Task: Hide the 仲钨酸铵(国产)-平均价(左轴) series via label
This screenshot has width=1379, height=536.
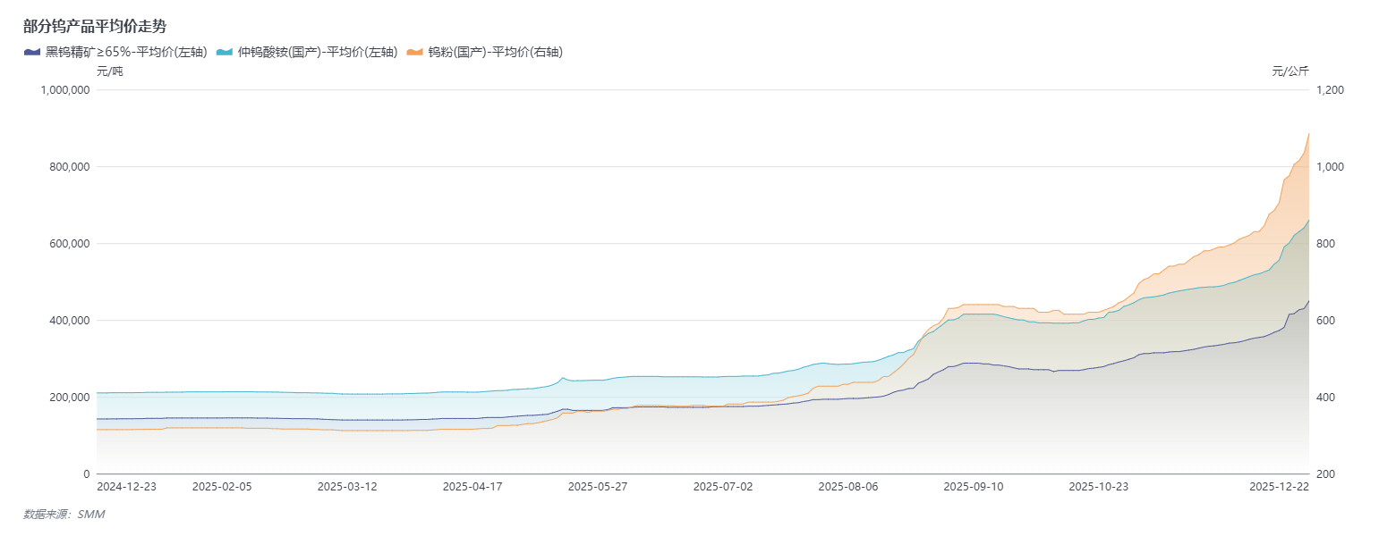Action: [x=317, y=52]
